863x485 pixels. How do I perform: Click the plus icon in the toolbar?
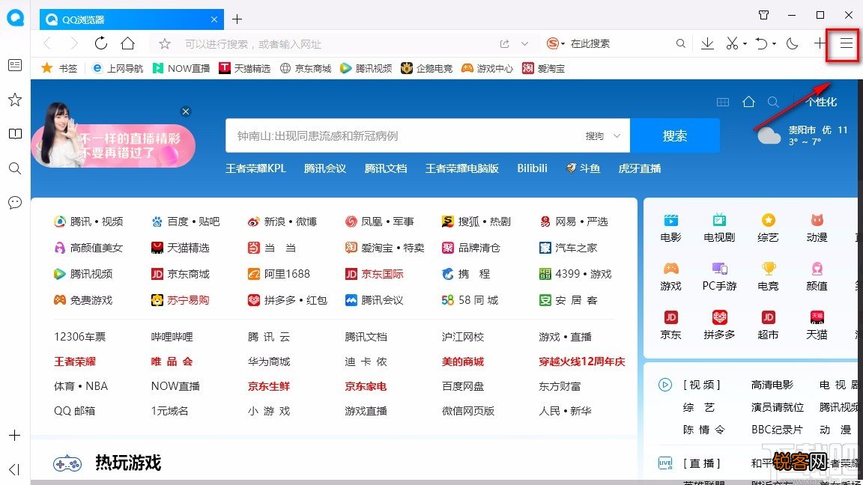[x=820, y=43]
